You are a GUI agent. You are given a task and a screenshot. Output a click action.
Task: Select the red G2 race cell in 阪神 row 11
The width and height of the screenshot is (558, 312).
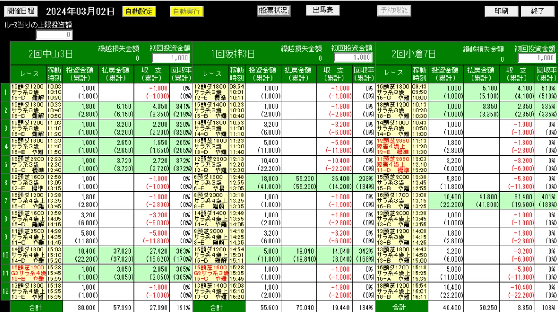pyautogui.click(x=211, y=273)
